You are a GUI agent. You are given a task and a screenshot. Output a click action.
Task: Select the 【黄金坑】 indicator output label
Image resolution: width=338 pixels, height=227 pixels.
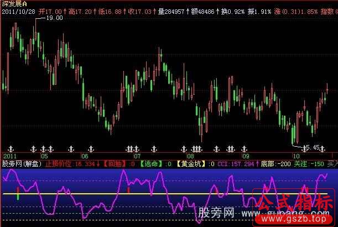click(190, 164)
